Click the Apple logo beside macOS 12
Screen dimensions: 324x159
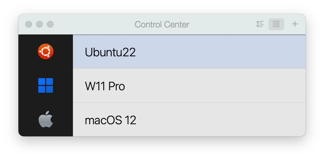pyautogui.click(x=45, y=119)
